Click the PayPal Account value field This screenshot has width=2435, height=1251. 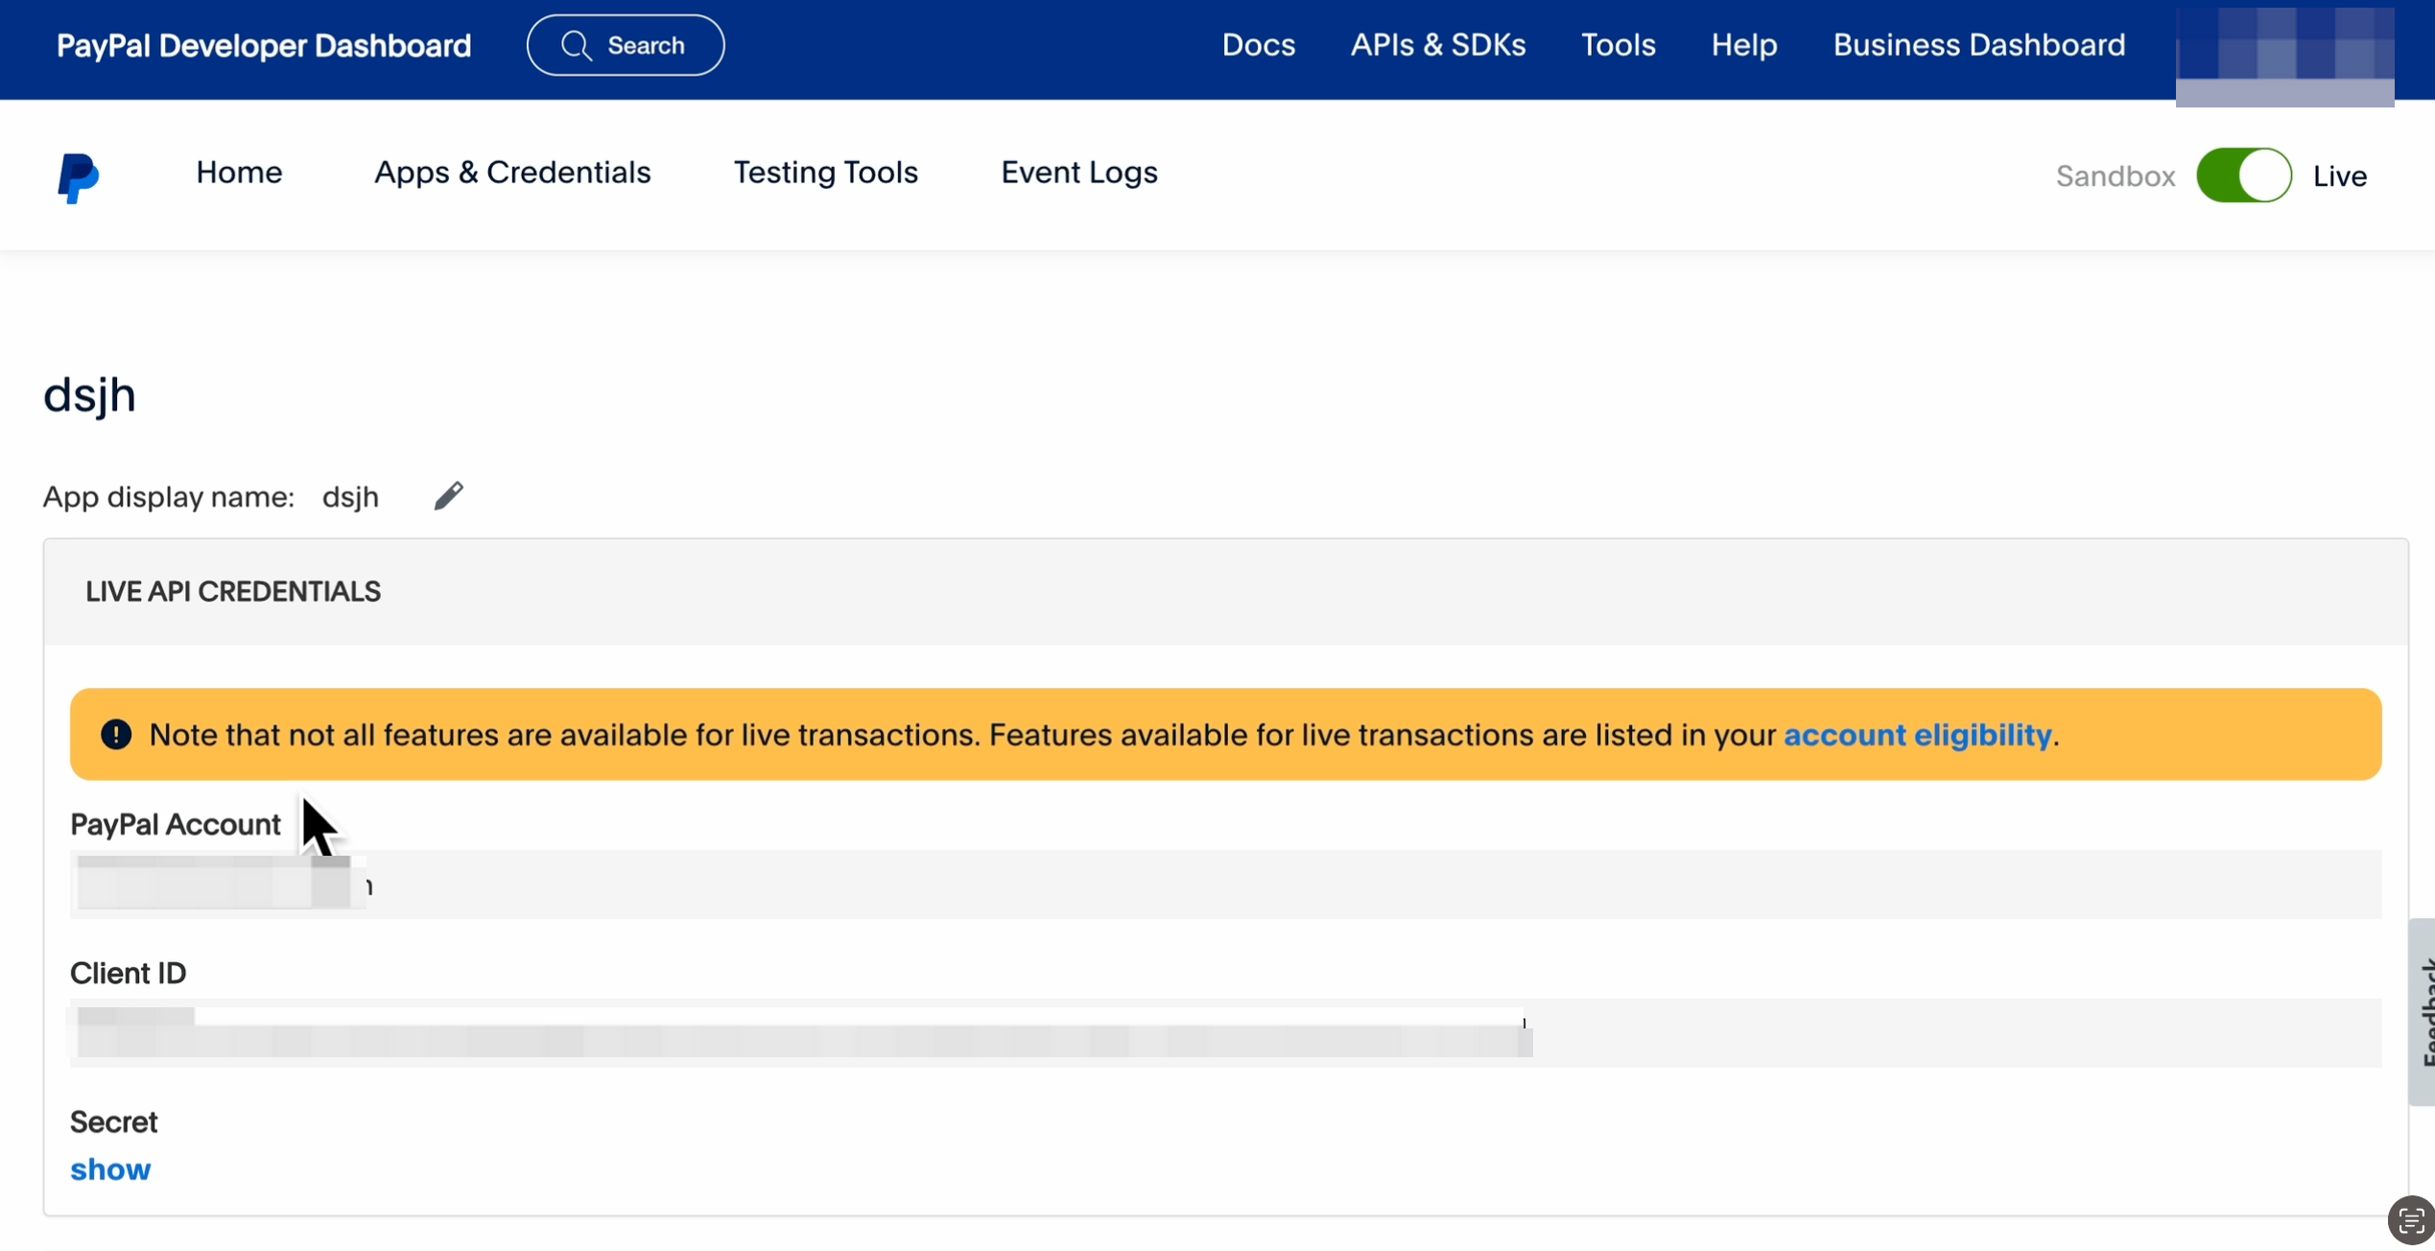click(1225, 885)
